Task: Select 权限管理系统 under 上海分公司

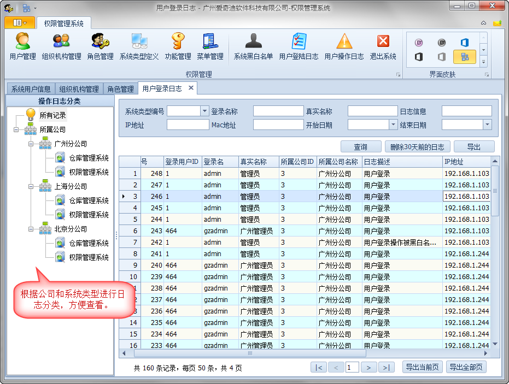Action: 89,215
